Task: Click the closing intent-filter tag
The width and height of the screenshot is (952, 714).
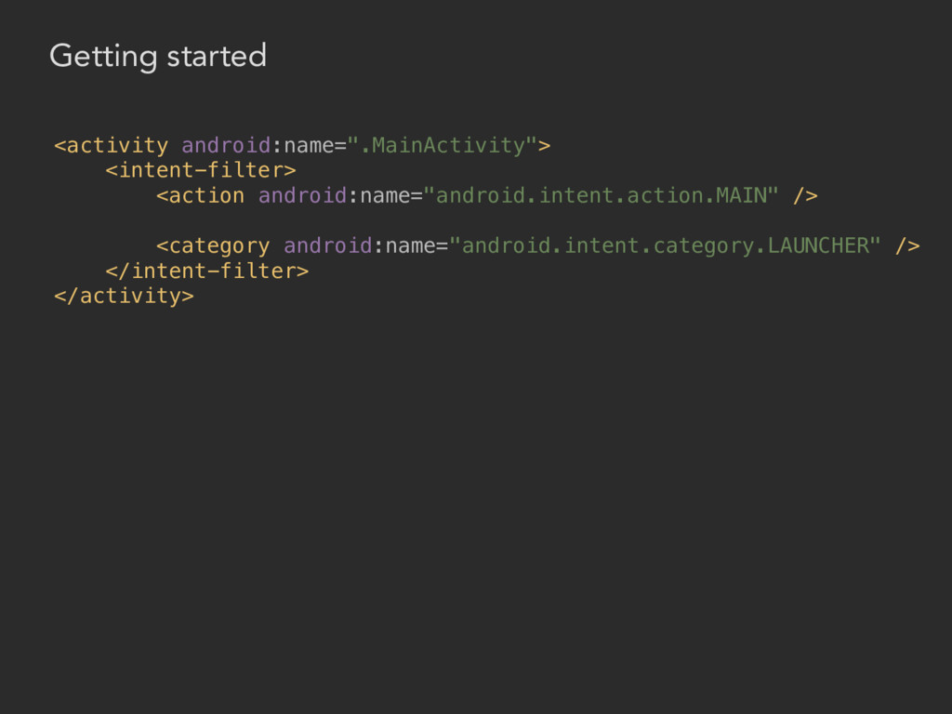Action: [x=207, y=271]
